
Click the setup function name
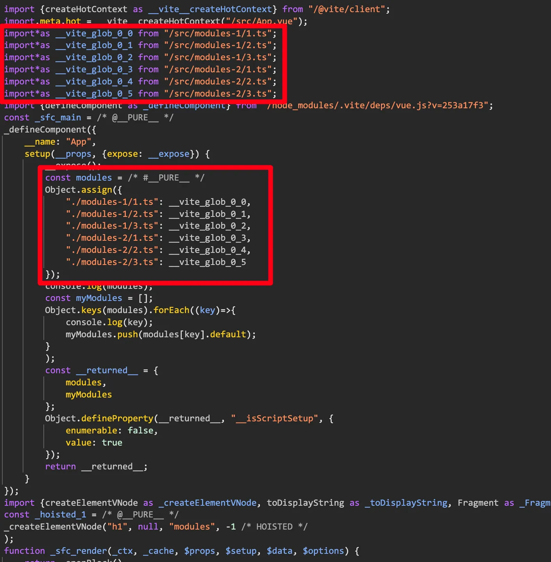point(38,154)
